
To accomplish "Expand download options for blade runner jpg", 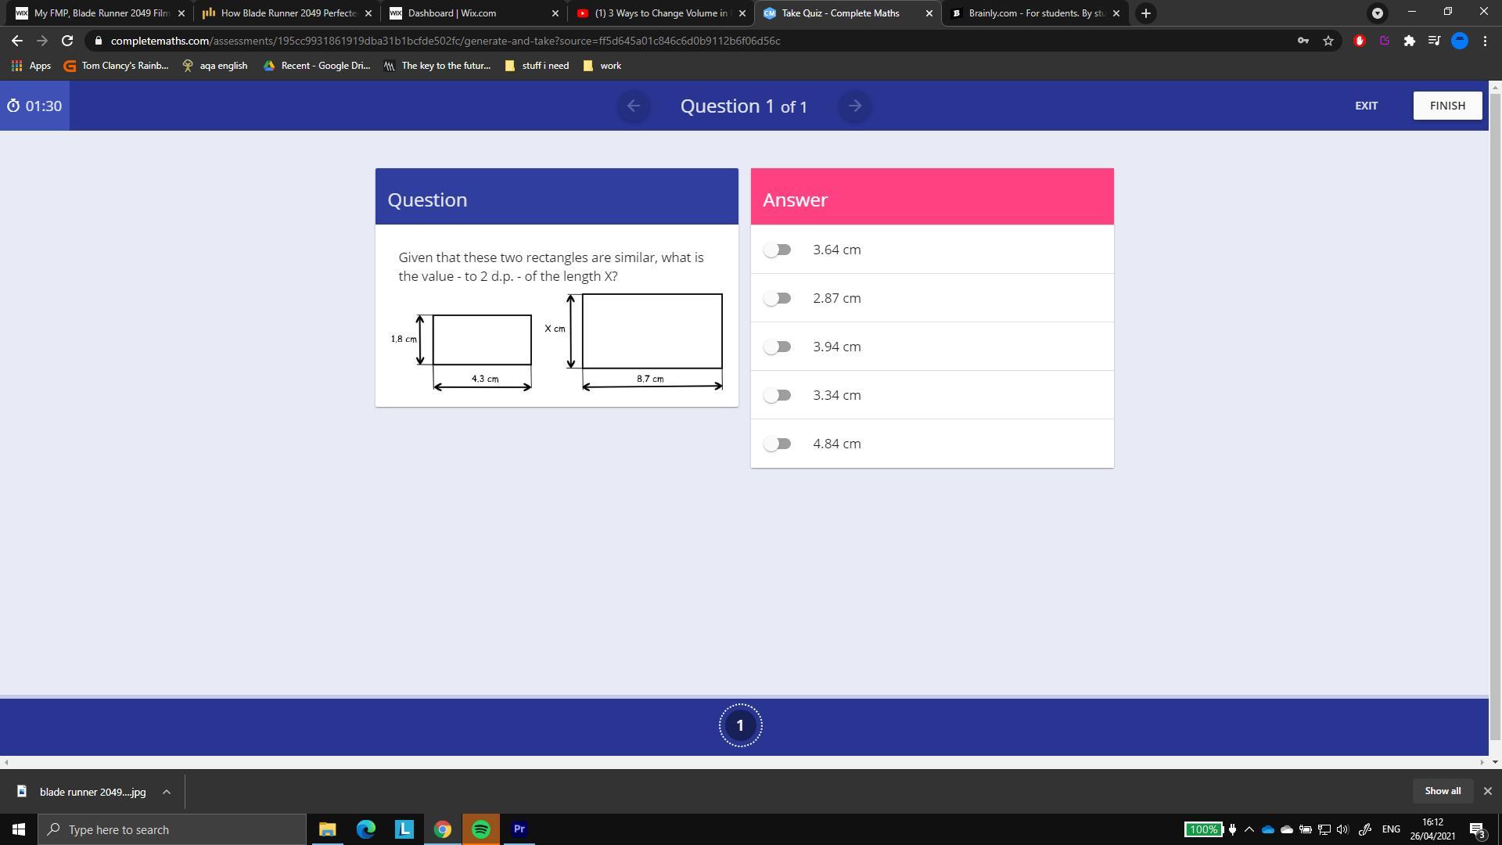I will pos(167,792).
